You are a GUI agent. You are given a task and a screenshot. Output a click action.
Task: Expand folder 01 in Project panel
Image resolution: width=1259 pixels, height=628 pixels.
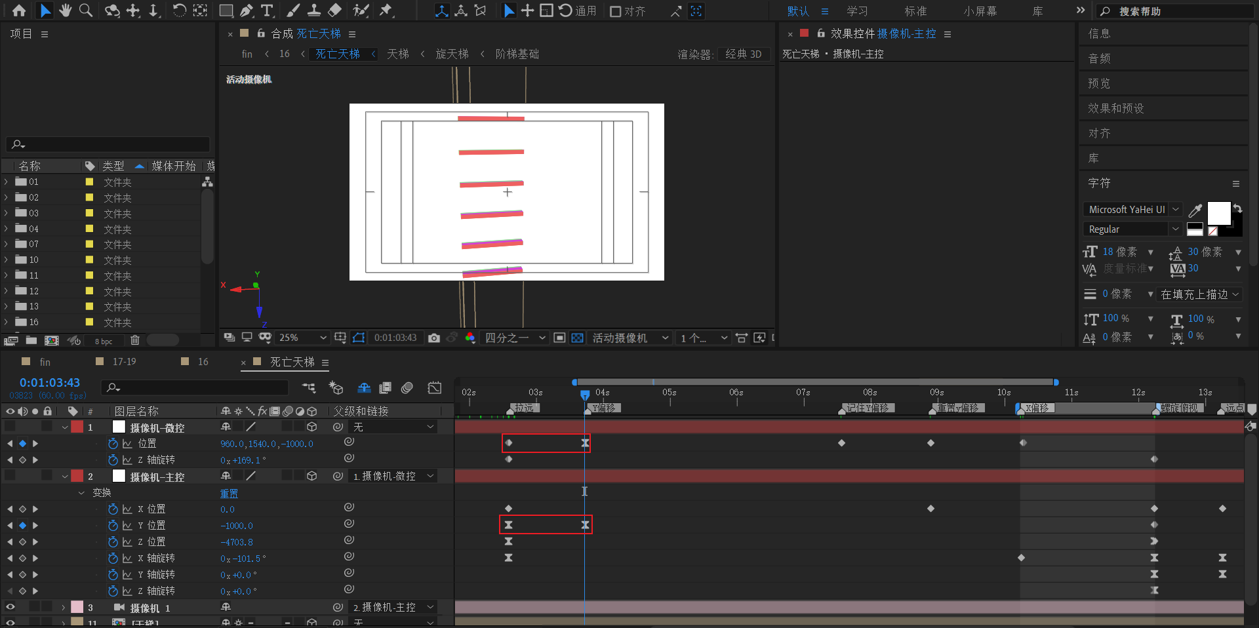click(6, 182)
